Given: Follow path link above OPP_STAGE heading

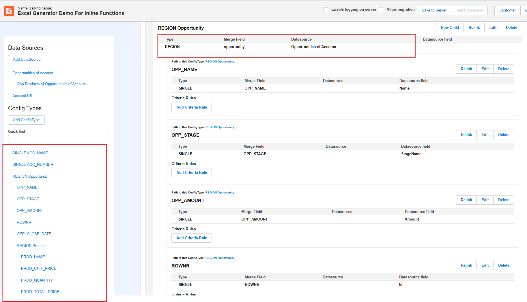Looking at the screenshot, I should pyautogui.click(x=220, y=127).
